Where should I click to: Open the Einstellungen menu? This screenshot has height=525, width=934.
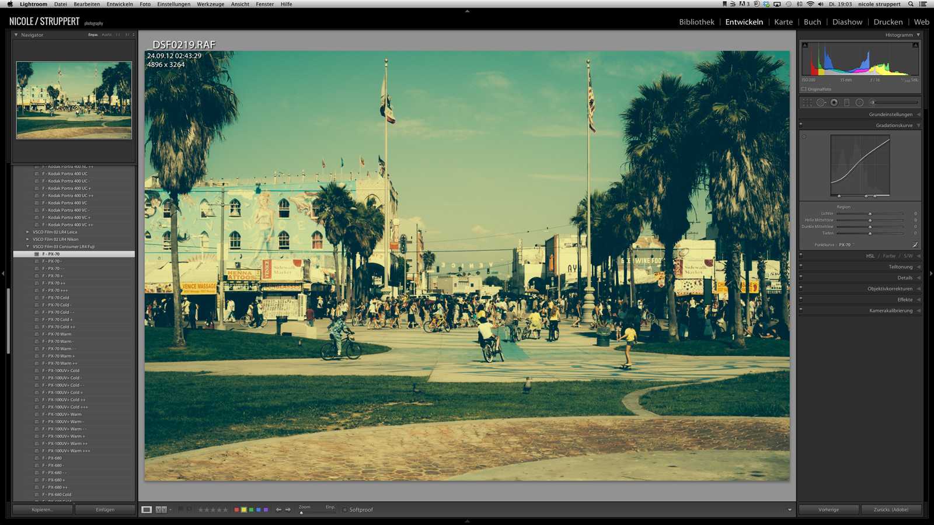pyautogui.click(x=173, y=4)
